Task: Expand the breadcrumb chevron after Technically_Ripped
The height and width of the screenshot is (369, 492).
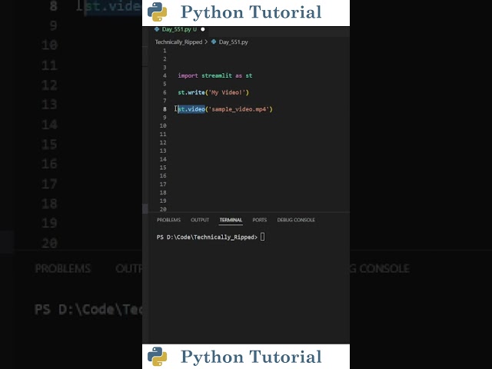Action: [206, 42]
